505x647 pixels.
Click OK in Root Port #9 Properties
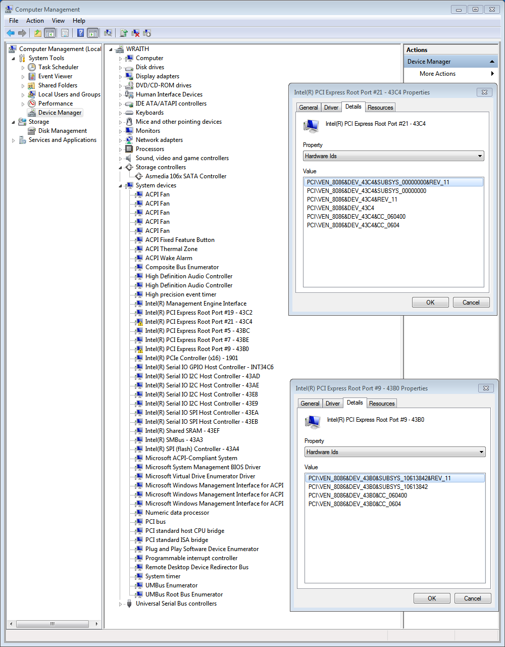click(x=432, y=598)
